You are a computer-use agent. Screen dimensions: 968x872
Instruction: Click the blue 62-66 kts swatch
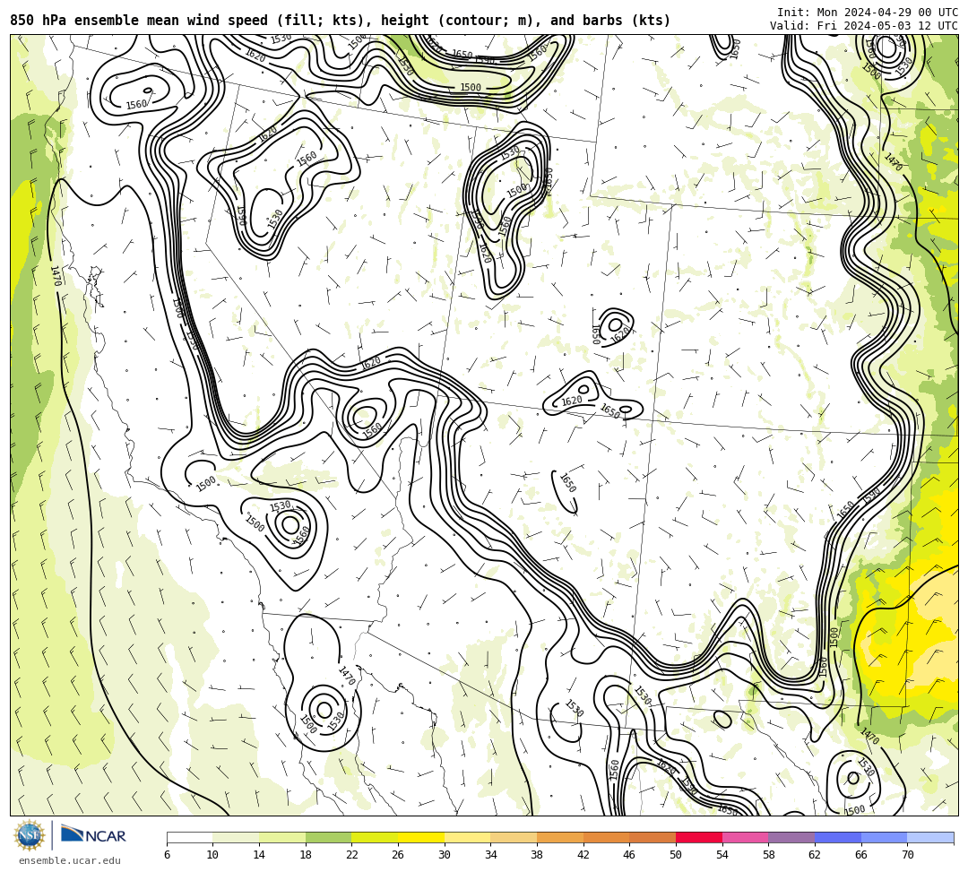point(838,837)
